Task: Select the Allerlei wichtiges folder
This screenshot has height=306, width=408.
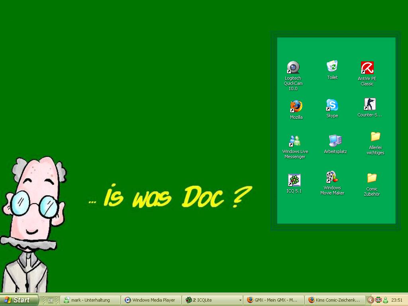Action: [375, 137]
